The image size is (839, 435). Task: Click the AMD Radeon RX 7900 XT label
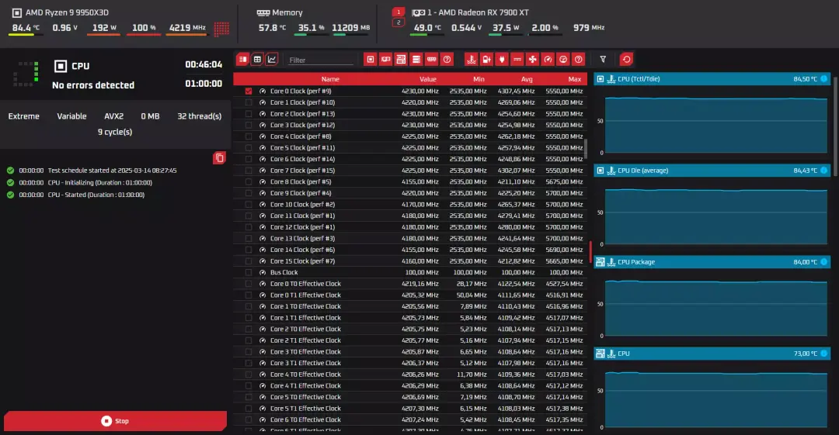(x=478, y=12)
